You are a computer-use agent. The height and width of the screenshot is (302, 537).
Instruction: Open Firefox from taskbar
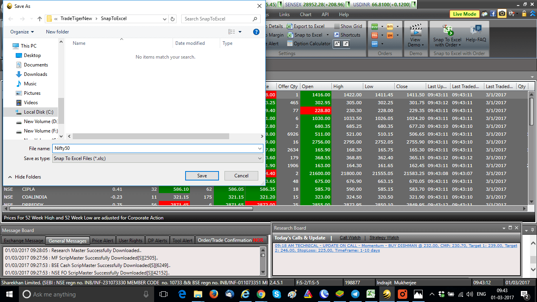pos(213,294)
